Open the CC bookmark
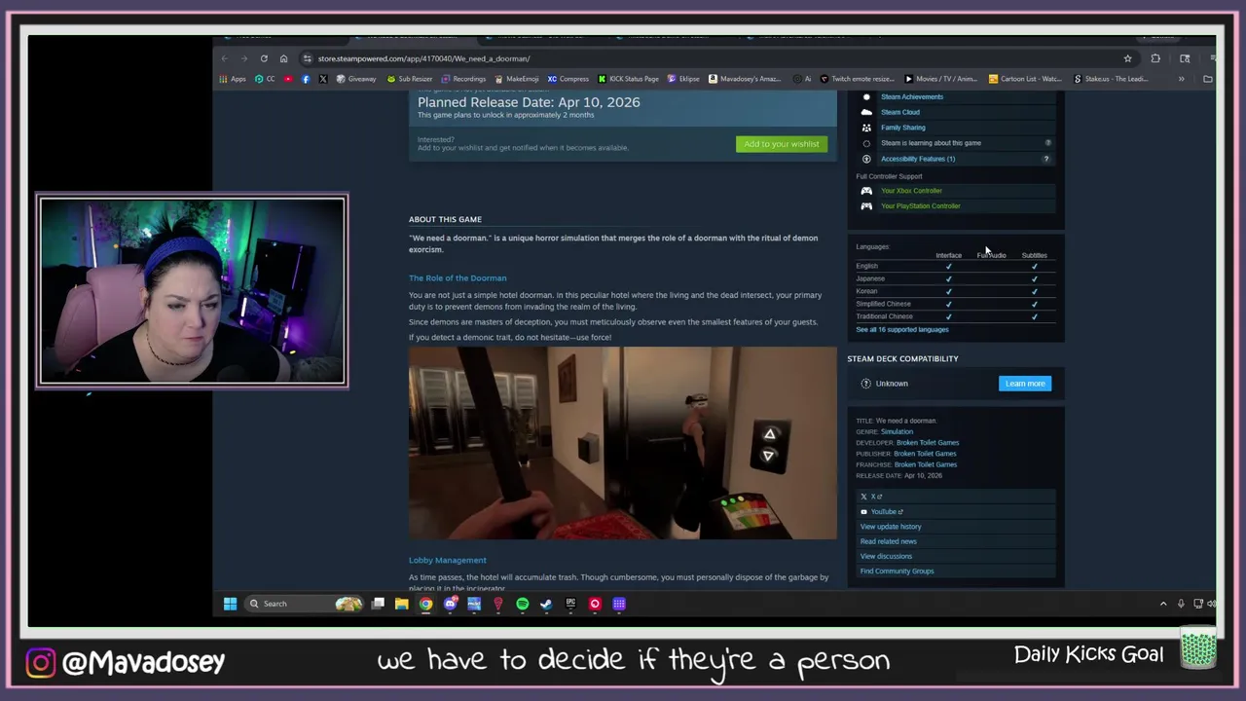 point(265,79)
